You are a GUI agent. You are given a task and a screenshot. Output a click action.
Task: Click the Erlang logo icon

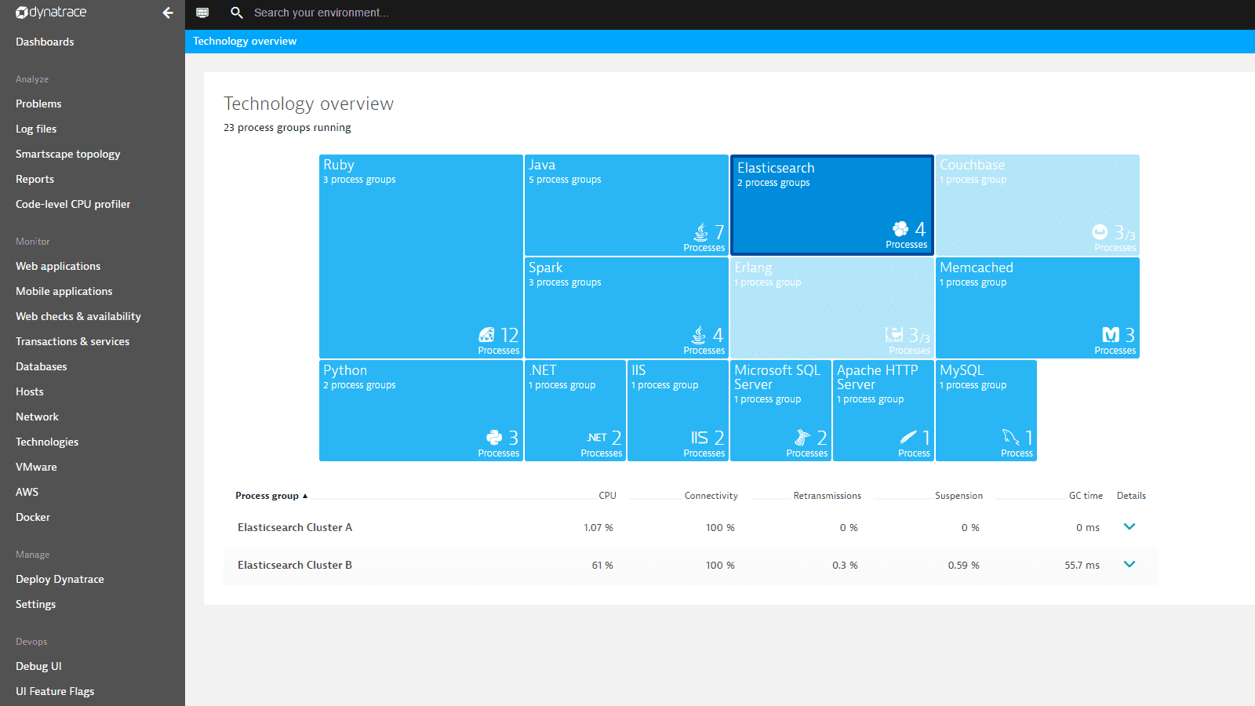click(x=894, y=335)
